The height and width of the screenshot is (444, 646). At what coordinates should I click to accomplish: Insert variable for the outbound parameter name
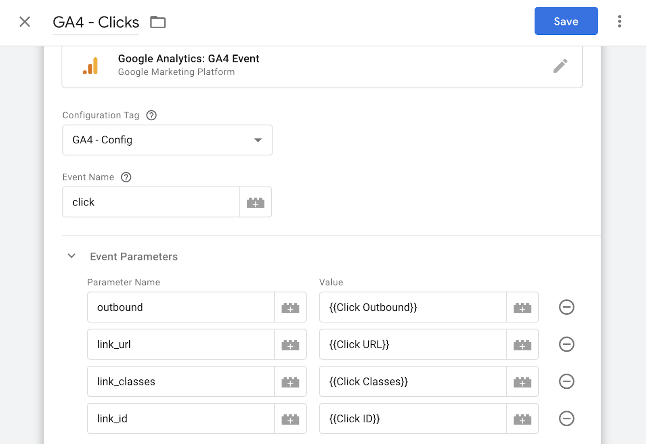290,308
